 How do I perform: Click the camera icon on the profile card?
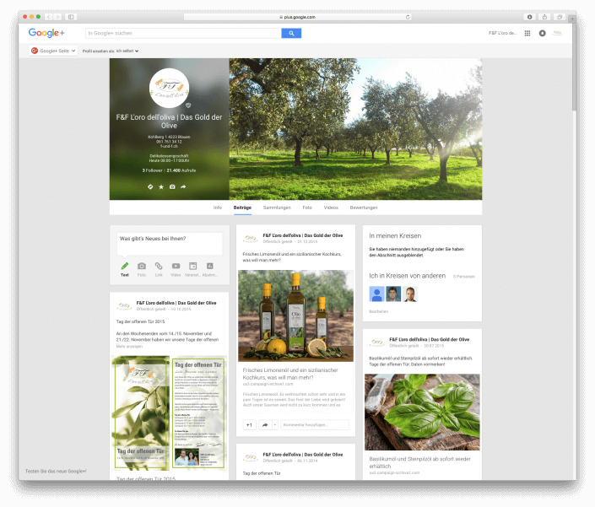172,187
